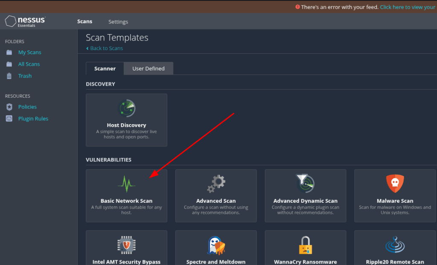Open the Advanced Dynamic Scan funnel icon

[305, 183]
